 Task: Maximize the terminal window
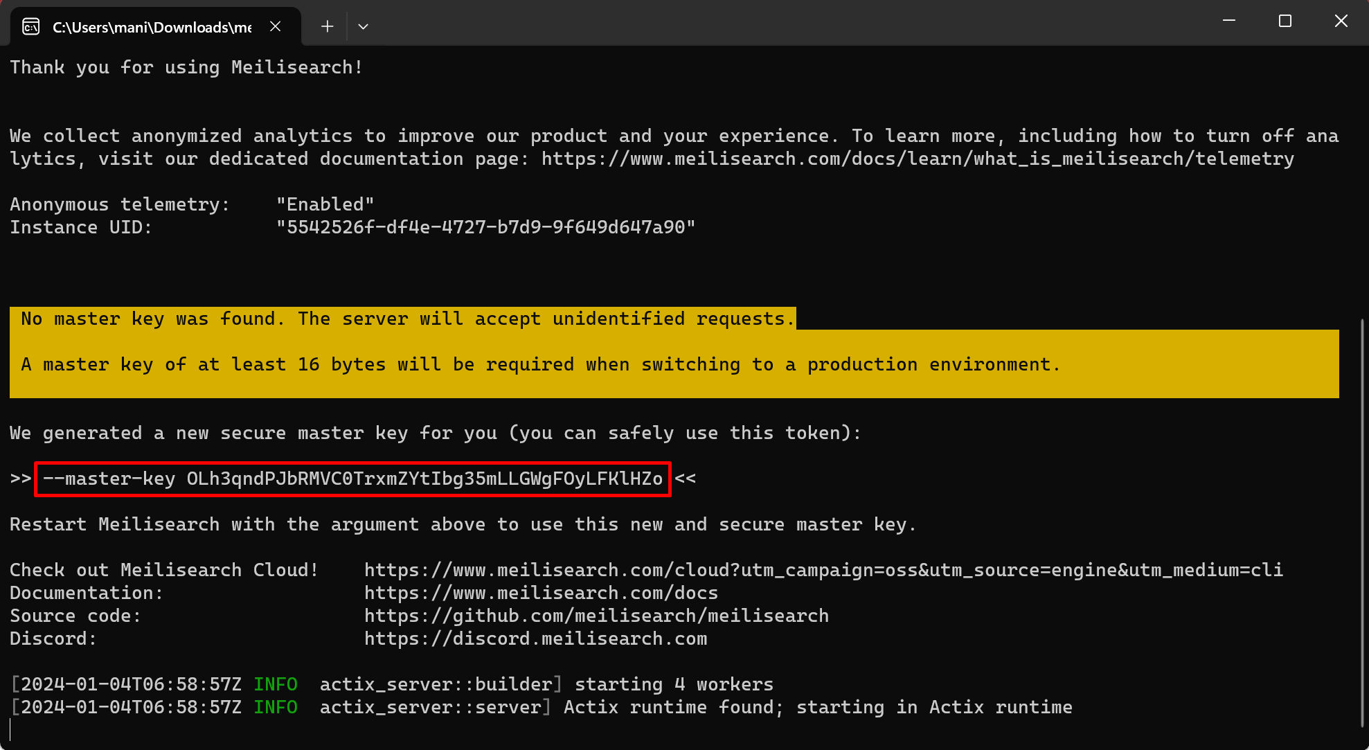click(1285, 21)
